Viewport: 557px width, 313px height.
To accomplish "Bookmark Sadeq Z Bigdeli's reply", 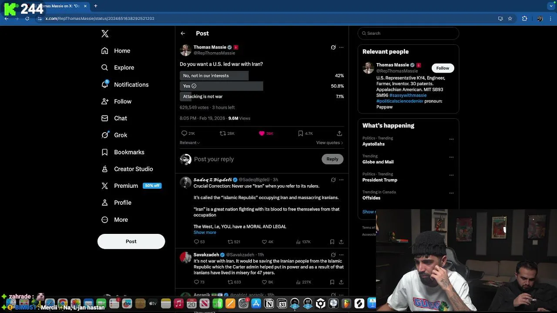I will pos(332,242).
